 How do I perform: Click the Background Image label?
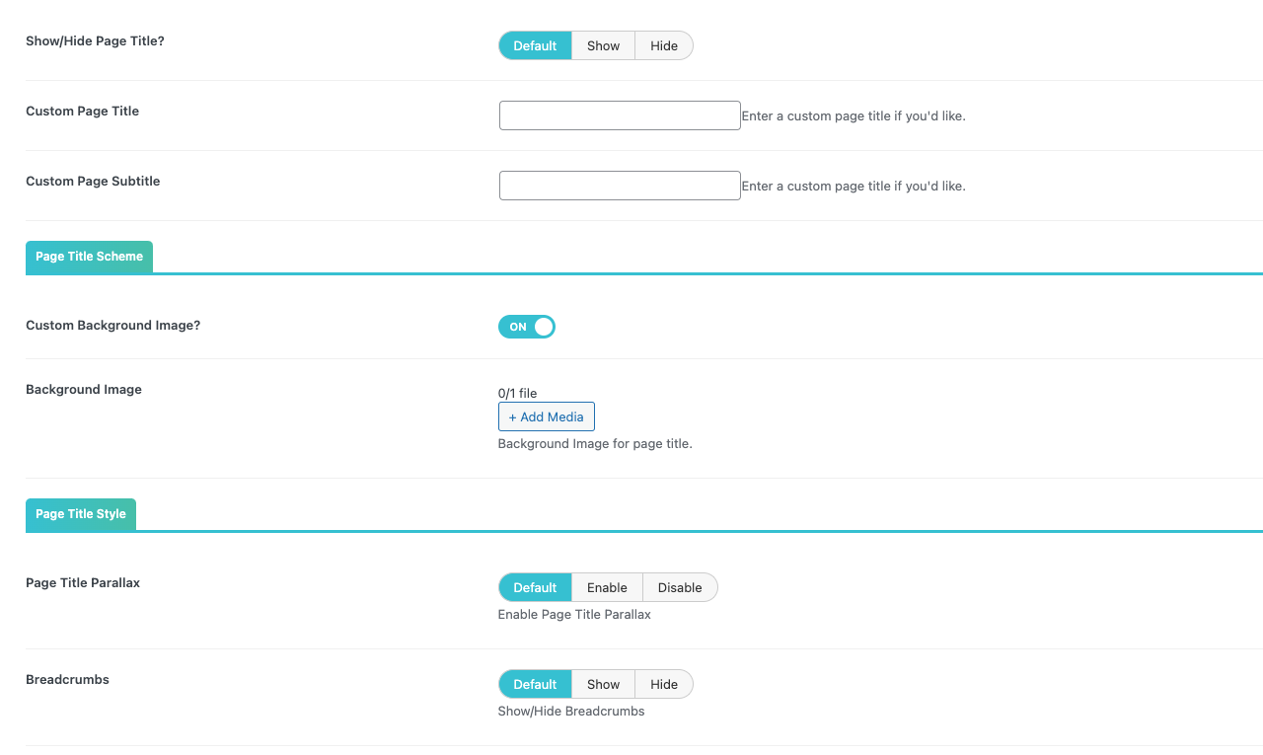[x=84, y=390]
